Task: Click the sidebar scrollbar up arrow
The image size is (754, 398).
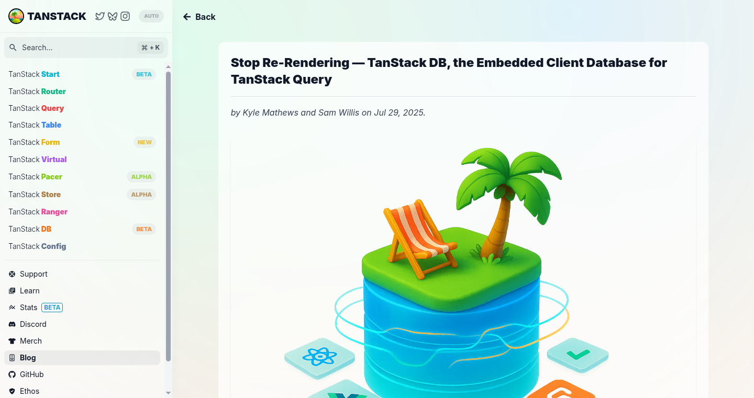Action: [x=168, y=66]
